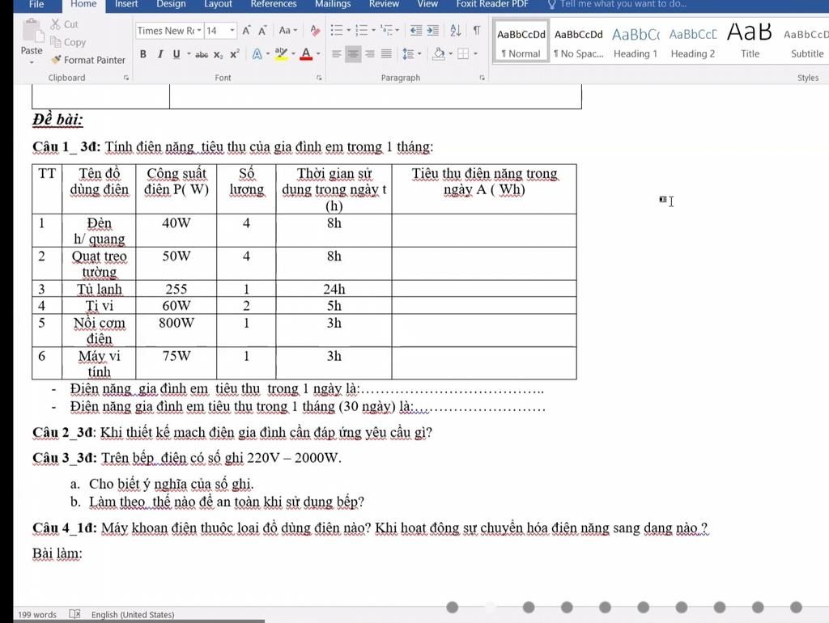Expand underline style dropdown arrow

point(189,54)
